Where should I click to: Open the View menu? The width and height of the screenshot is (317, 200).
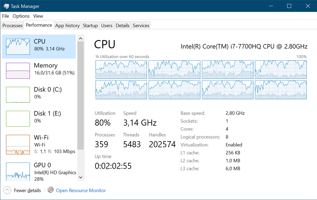(38, 16)
